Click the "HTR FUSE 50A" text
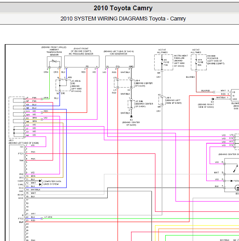The height and width of the screenshot is (241, 239). 200,62
